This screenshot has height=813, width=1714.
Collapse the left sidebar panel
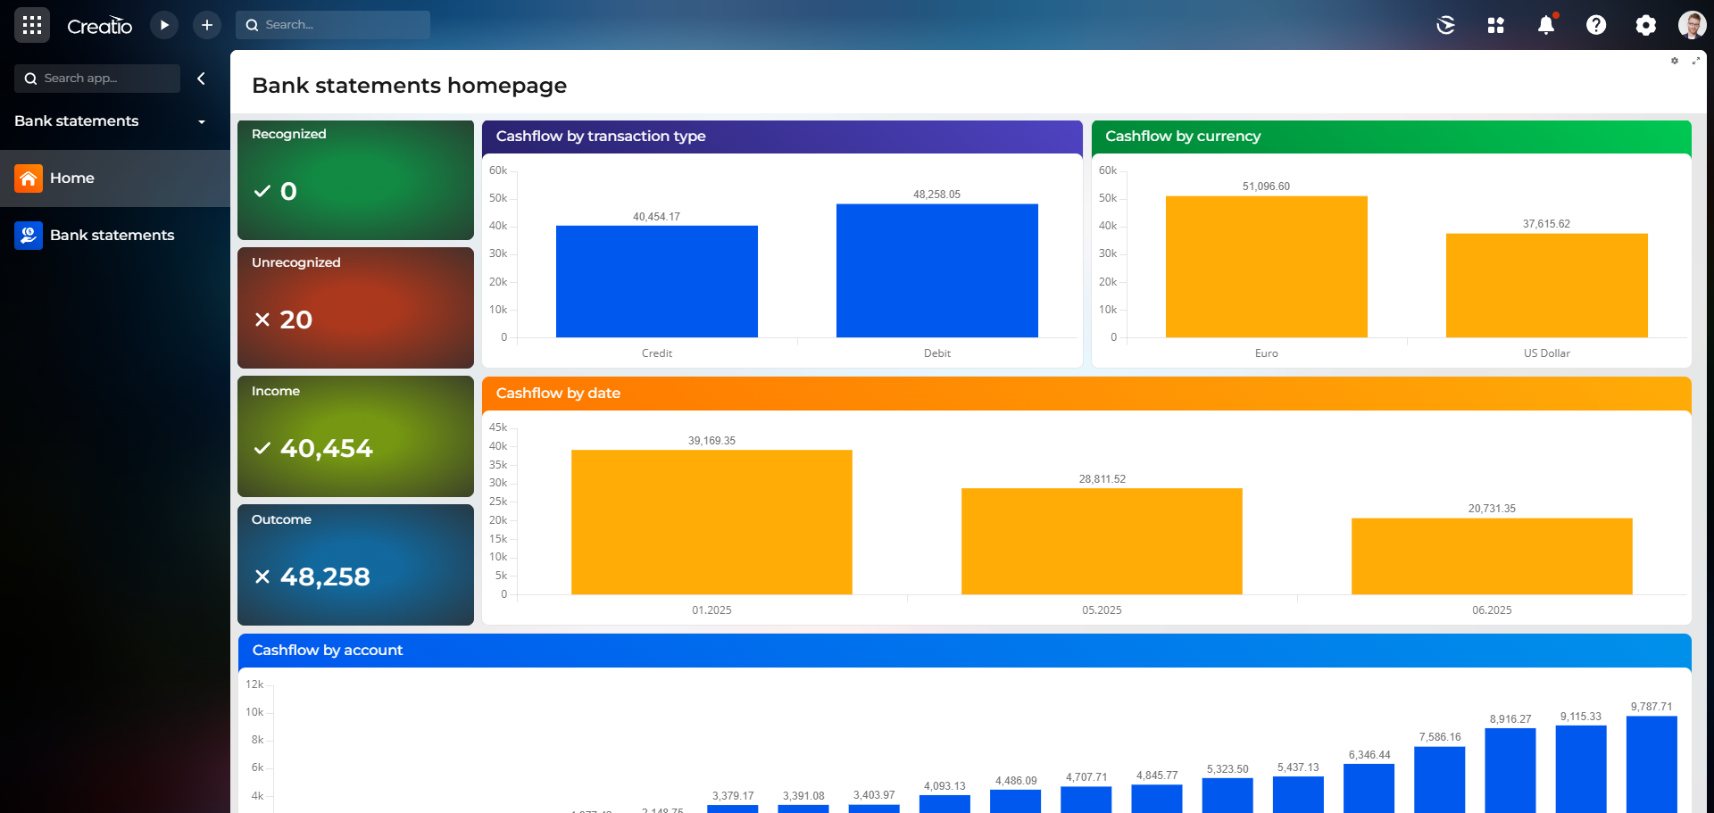(x=202, y=79)
